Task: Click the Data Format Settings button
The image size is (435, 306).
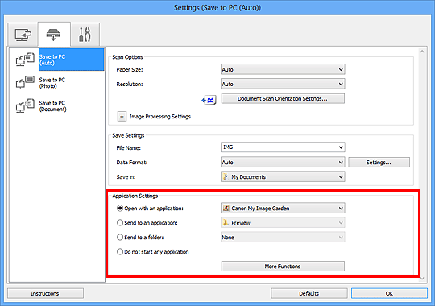Action: pos(379,163)
